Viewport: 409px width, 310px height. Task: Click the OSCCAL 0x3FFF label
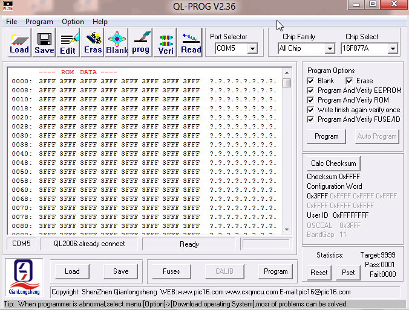[333, 226]
